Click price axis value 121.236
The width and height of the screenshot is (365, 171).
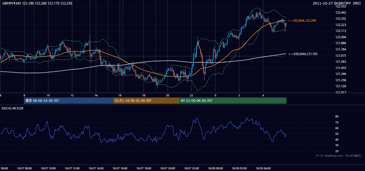pos(340,80)
